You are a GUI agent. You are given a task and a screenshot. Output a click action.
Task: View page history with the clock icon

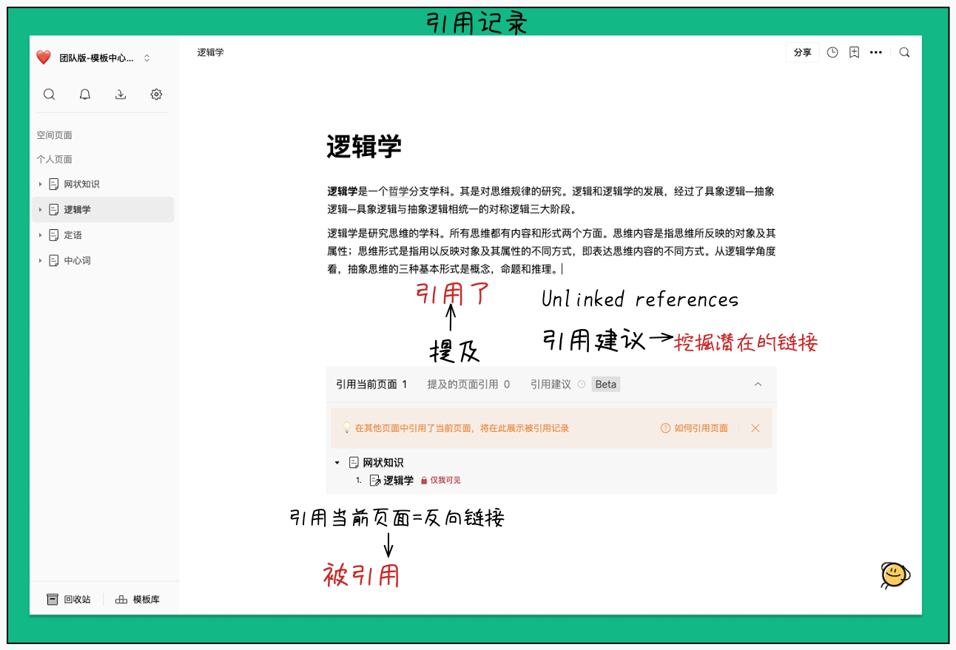pos(832,52)
